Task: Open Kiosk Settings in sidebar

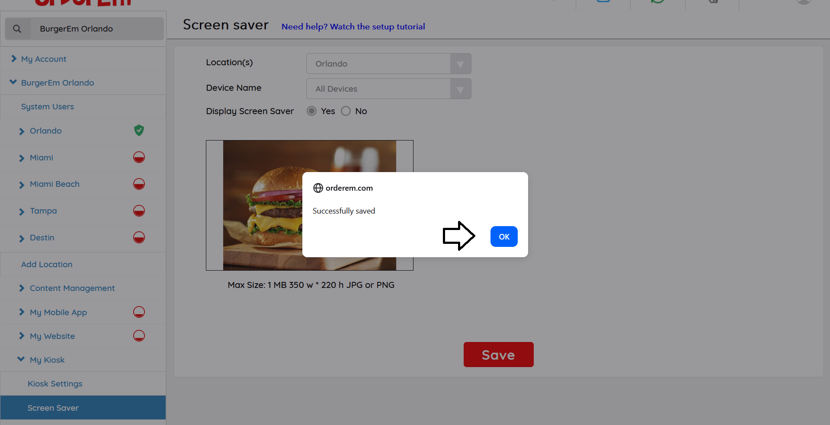Action: tap(55, 384)
